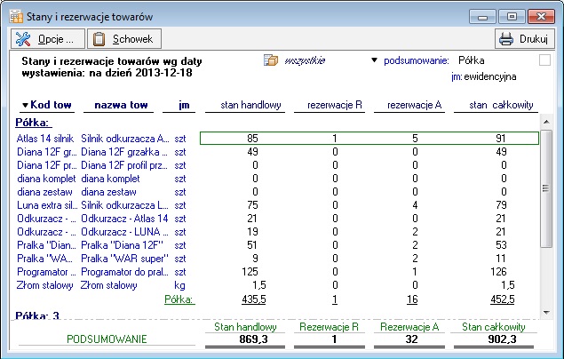Select diana komplet product code
This screenshot has height=359, width=564.
pos(46,179)
